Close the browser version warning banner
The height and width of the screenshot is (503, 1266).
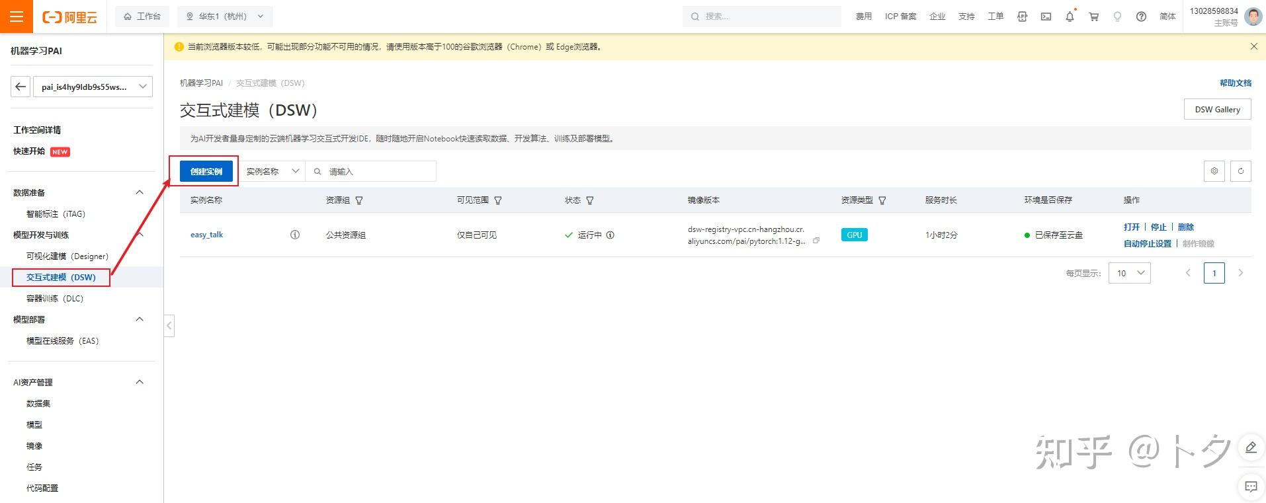[1253, 46]
